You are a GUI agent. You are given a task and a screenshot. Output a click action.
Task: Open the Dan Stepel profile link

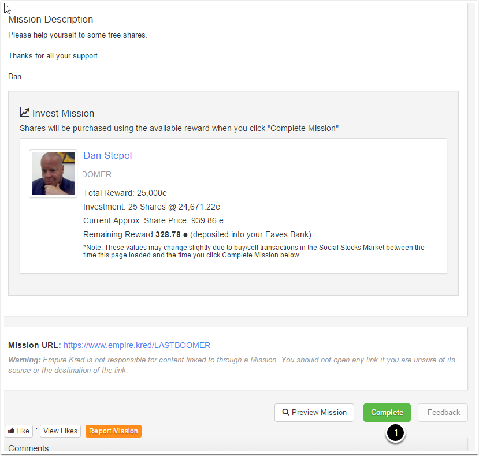[107, 155]
